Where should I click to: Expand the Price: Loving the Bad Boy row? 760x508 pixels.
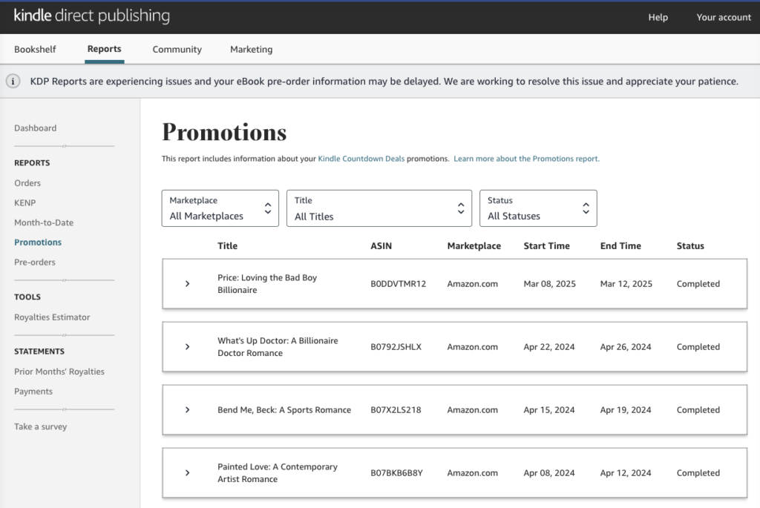click(x=187, y=284)
